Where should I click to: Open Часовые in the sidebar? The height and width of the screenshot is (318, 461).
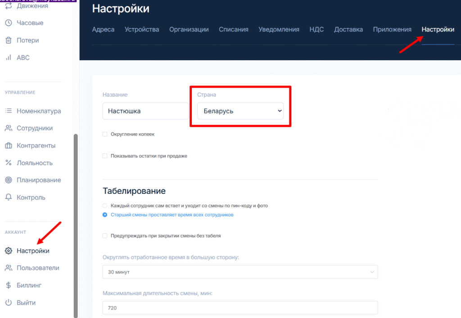pos(30,23)
